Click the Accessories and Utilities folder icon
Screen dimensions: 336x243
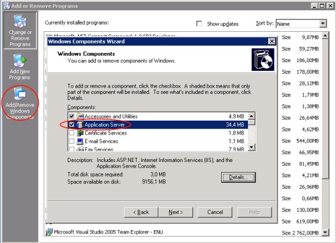(x=80, y=116)
